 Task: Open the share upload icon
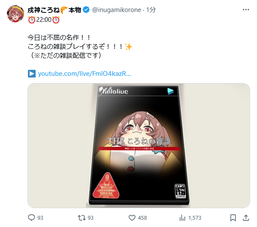pos(246,218)
